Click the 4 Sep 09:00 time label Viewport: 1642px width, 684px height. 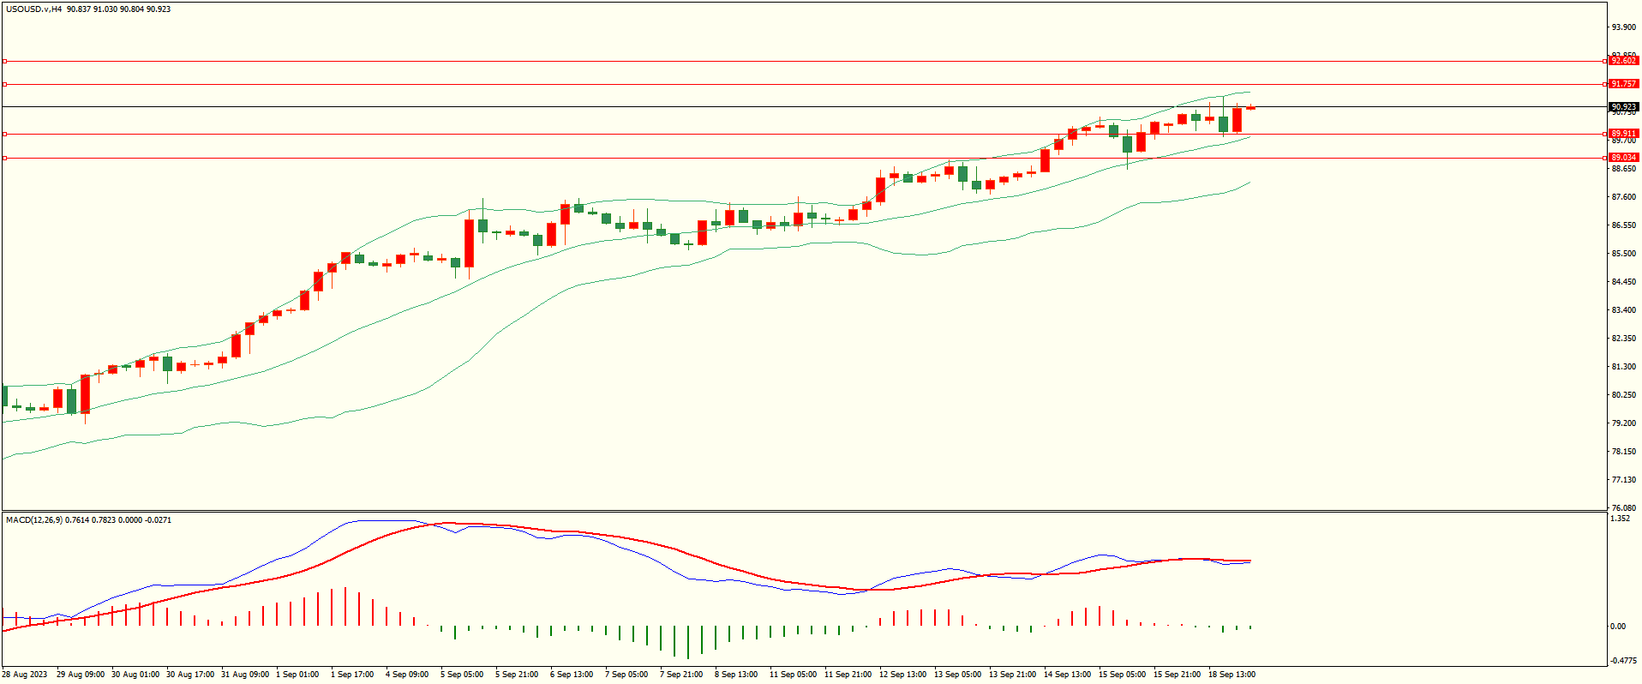(407, 675)
